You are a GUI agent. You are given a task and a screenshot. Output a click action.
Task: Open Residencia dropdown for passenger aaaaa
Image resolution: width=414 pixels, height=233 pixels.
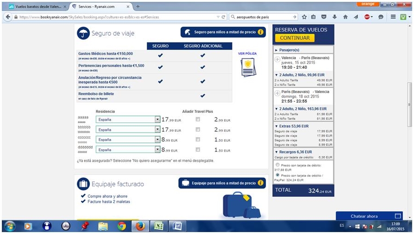click(x=128, y=119)
